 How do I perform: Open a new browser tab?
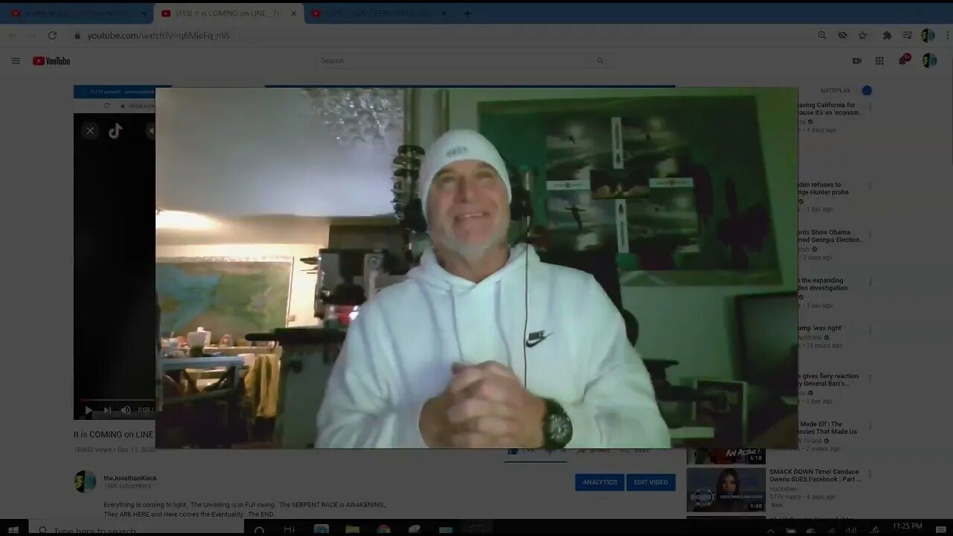pyautogui.click(x=468, y=13)
